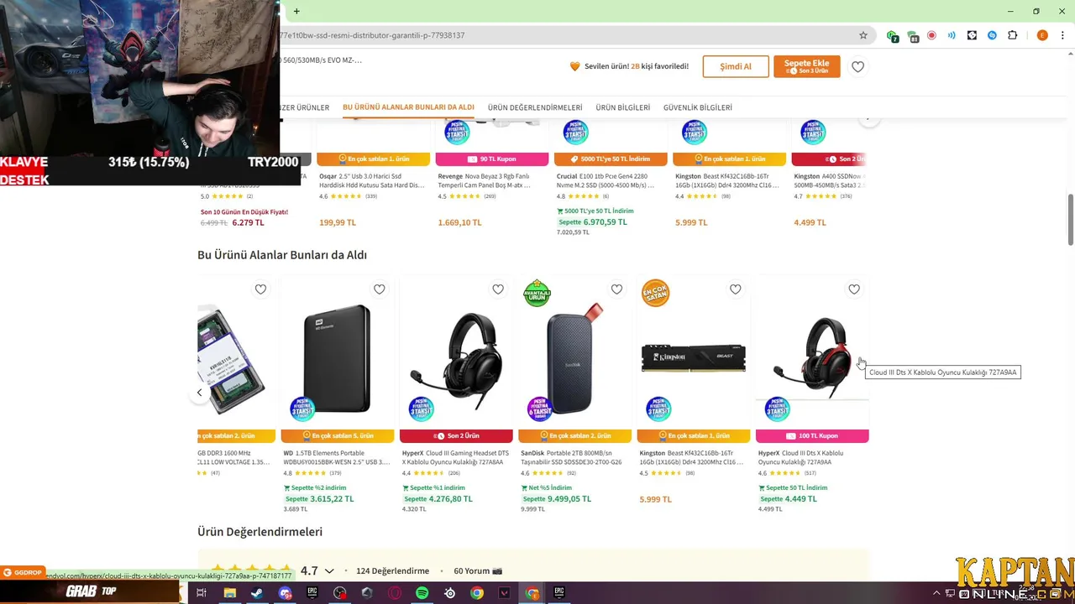This screenshot has height=604, width=1075.
Task: Open the first Epic Games taskbar icon
Action: point(312,593)
